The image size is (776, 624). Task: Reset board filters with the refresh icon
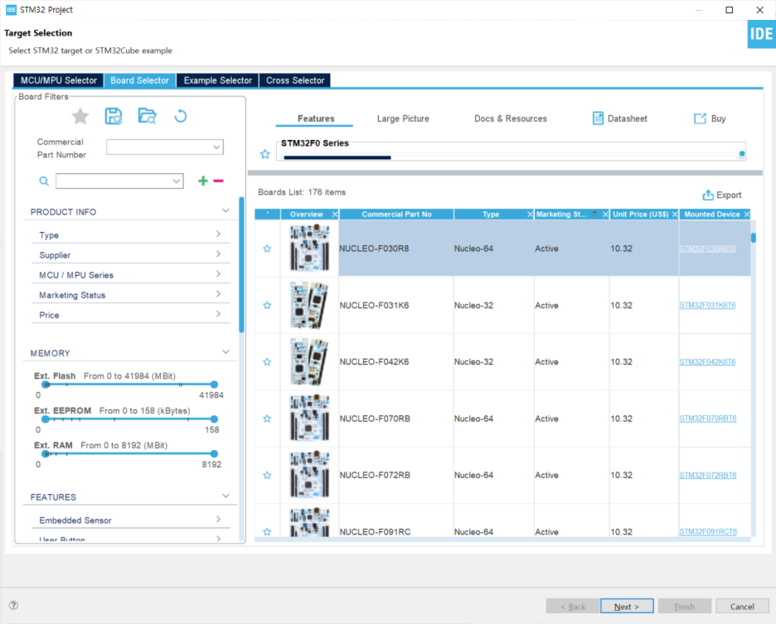[181, 116]
